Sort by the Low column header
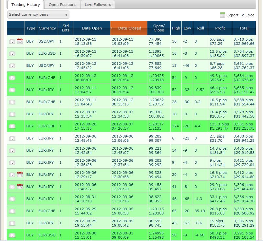Viewport: 263px width, 241px height. click(x=187, y=28)
